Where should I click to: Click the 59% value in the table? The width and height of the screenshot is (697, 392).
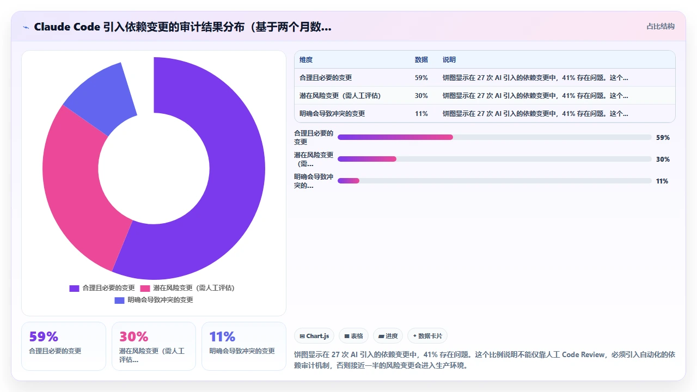click(x=421, y=78)
